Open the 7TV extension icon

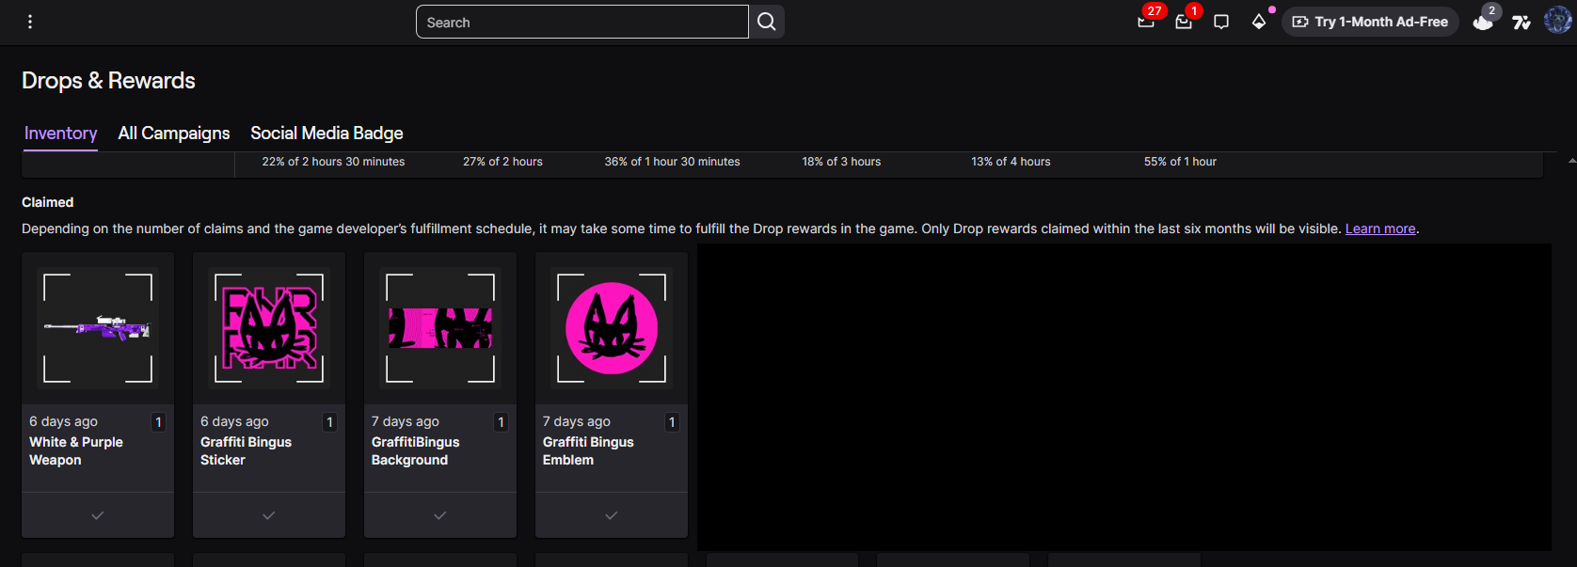pos(1521,22)
